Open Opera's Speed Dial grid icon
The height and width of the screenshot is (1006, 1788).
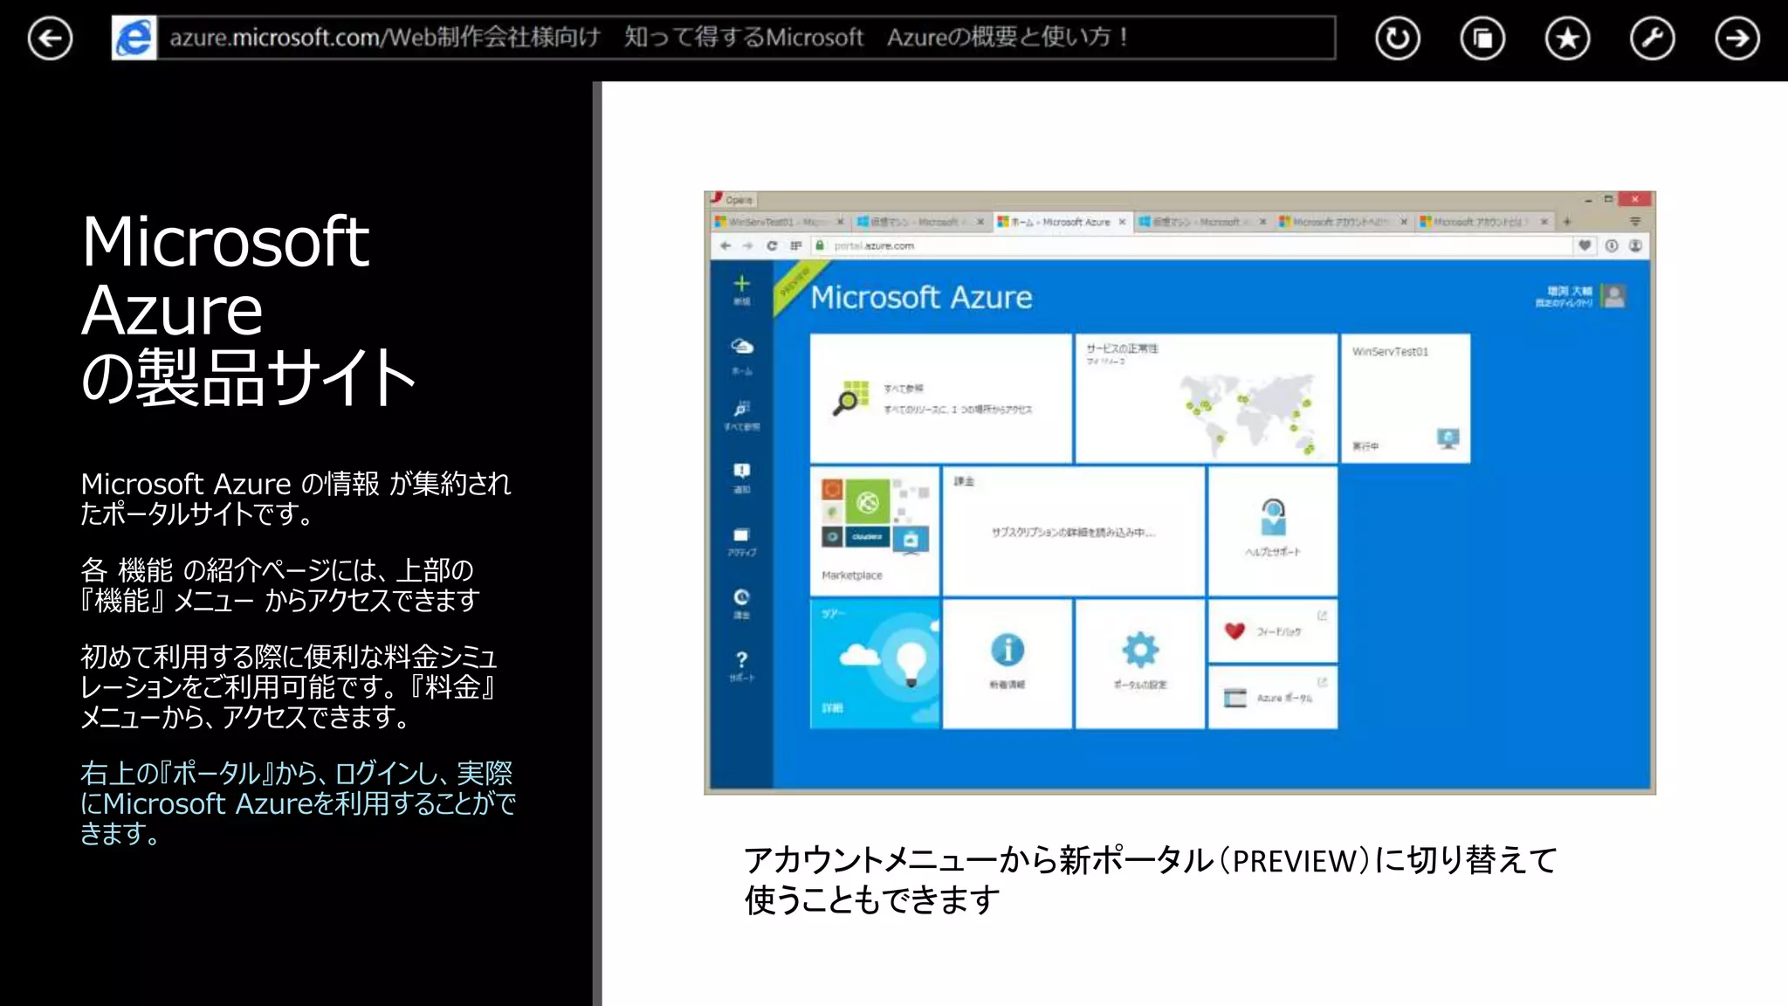click(795, 245)
